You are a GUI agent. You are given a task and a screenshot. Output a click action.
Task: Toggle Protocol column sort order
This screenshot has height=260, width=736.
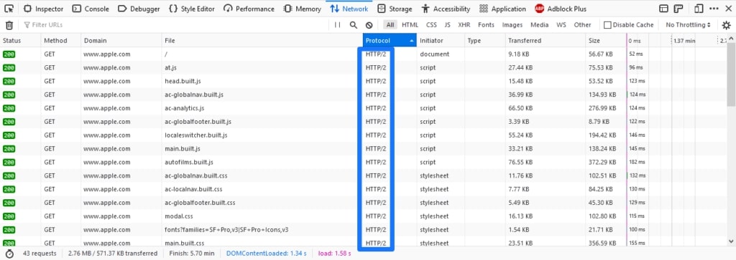[x=390, y=41]
